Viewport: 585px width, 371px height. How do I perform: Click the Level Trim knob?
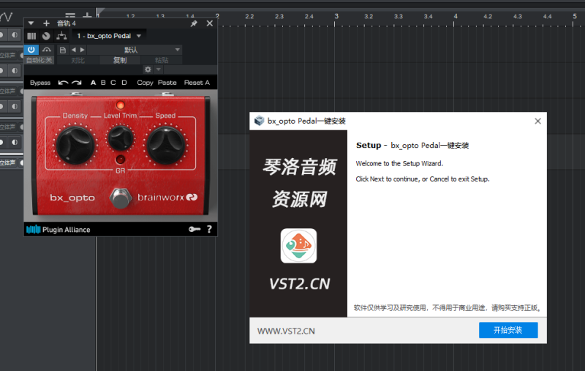click(120, 138)
